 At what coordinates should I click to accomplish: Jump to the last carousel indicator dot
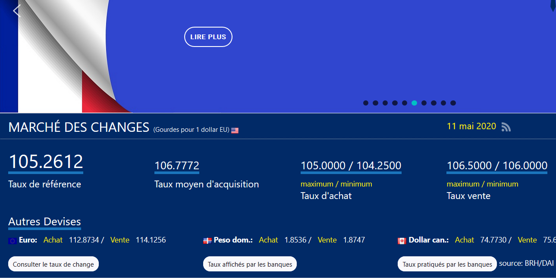[453, 103]
